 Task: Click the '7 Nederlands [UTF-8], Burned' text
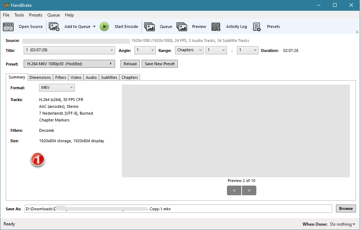tap(66, 114)
